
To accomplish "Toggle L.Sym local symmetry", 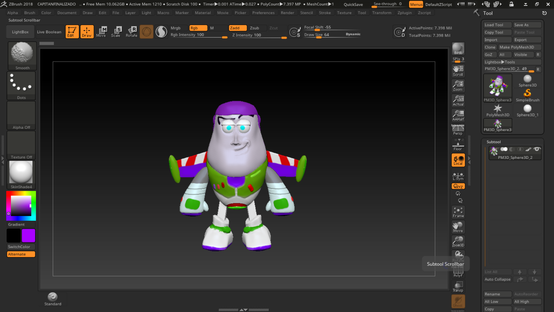I will click(x=458, y=176).
